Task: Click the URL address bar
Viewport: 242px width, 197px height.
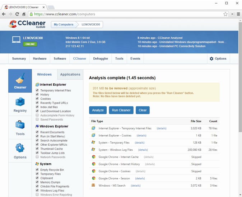Action: [x=126, y=14]
